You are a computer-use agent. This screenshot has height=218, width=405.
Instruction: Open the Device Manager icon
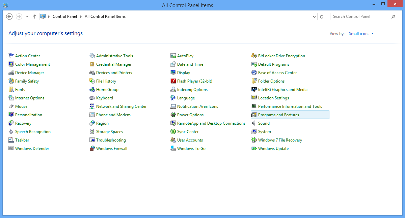[x=11, y=73]
